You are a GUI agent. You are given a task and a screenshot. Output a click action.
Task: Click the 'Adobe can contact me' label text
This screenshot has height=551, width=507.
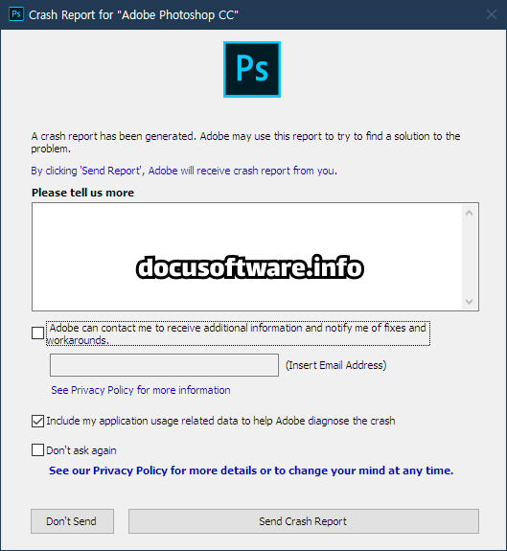pos(238,333)
